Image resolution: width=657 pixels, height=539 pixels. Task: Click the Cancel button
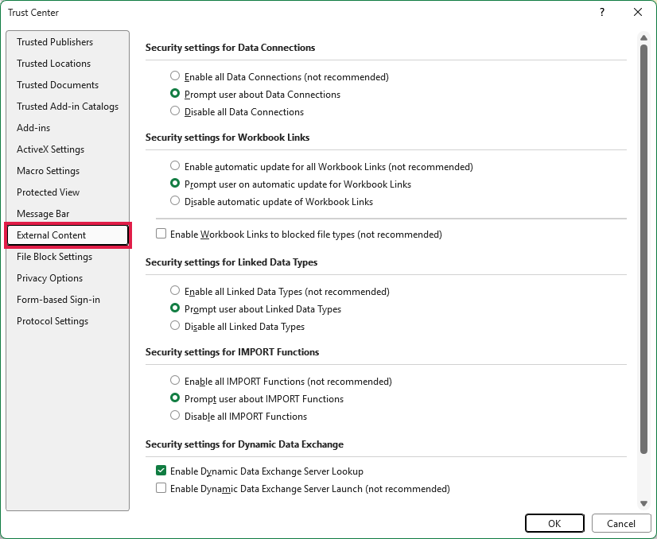point(621,523)
